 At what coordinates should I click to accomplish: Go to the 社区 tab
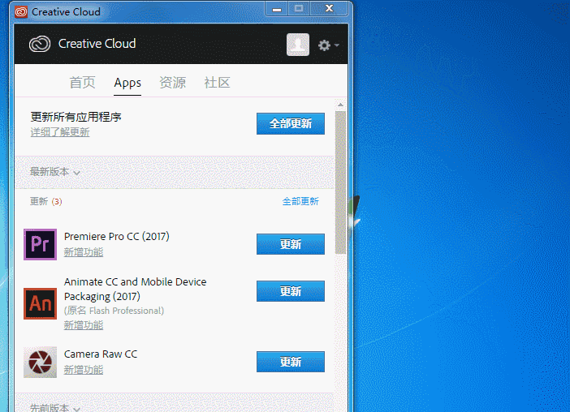coord(217,83)
